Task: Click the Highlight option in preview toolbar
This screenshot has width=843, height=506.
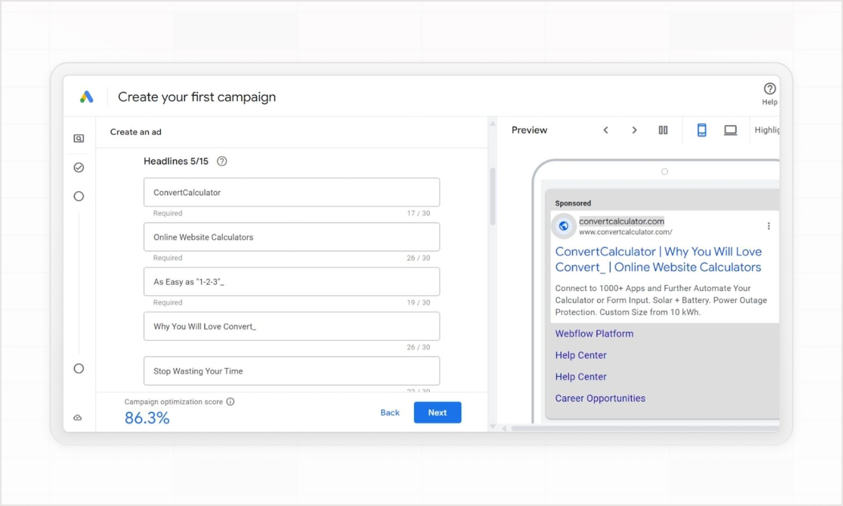Action: point(767,130)
